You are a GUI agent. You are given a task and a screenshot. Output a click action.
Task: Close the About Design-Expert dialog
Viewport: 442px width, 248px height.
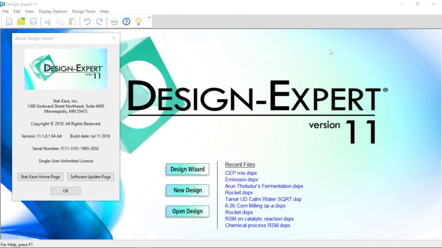pyautogui.click(x=114, y=38)
